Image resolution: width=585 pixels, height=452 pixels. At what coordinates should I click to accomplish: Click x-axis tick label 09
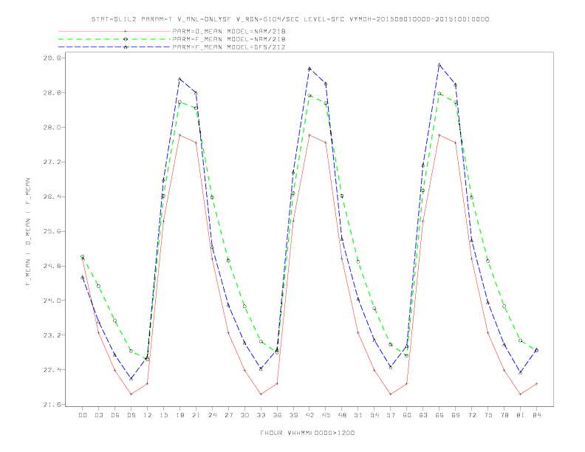pos(131,415)
